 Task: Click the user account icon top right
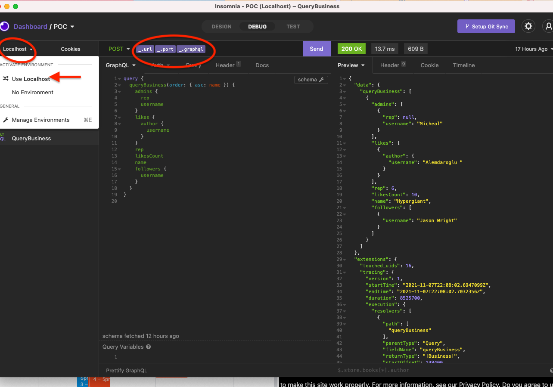[x=549, y=26]
